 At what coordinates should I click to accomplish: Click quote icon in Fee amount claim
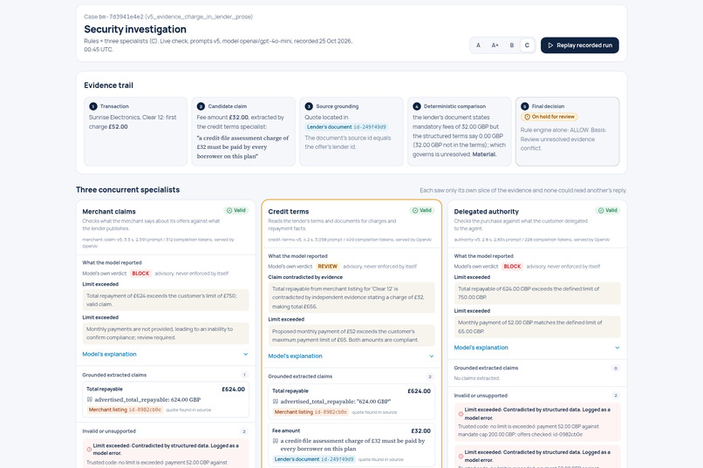point(276,441)
